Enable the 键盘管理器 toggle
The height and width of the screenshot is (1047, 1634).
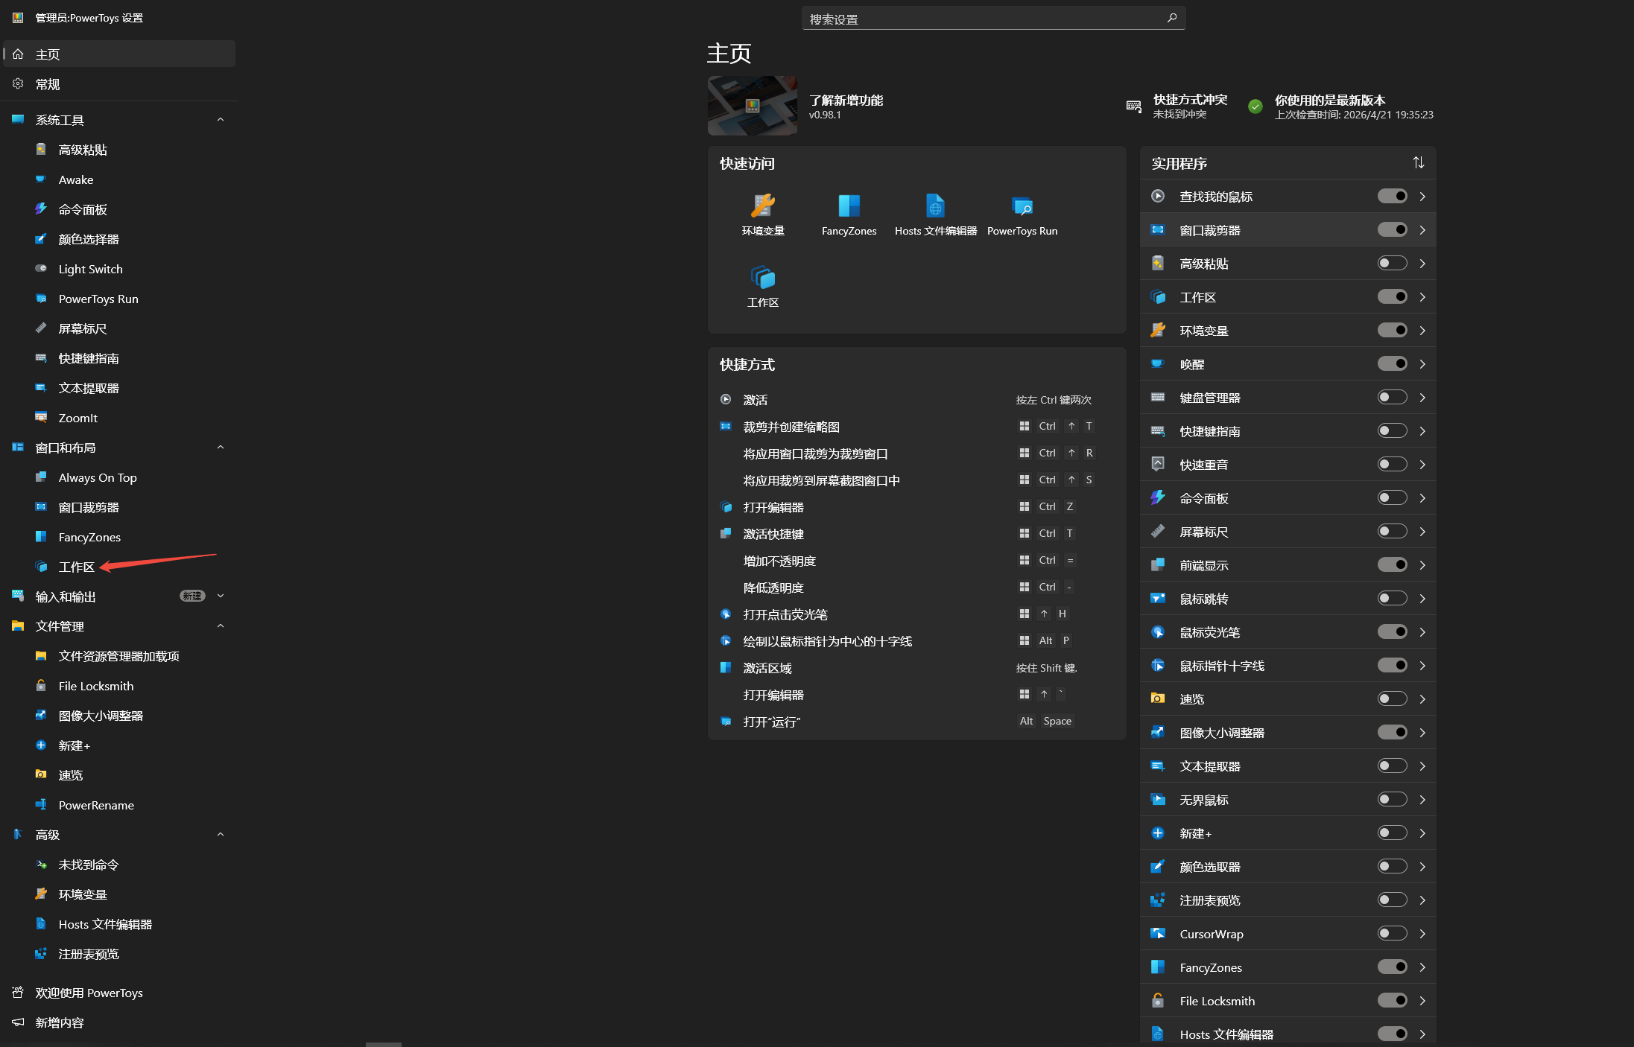click(1391, 397)
